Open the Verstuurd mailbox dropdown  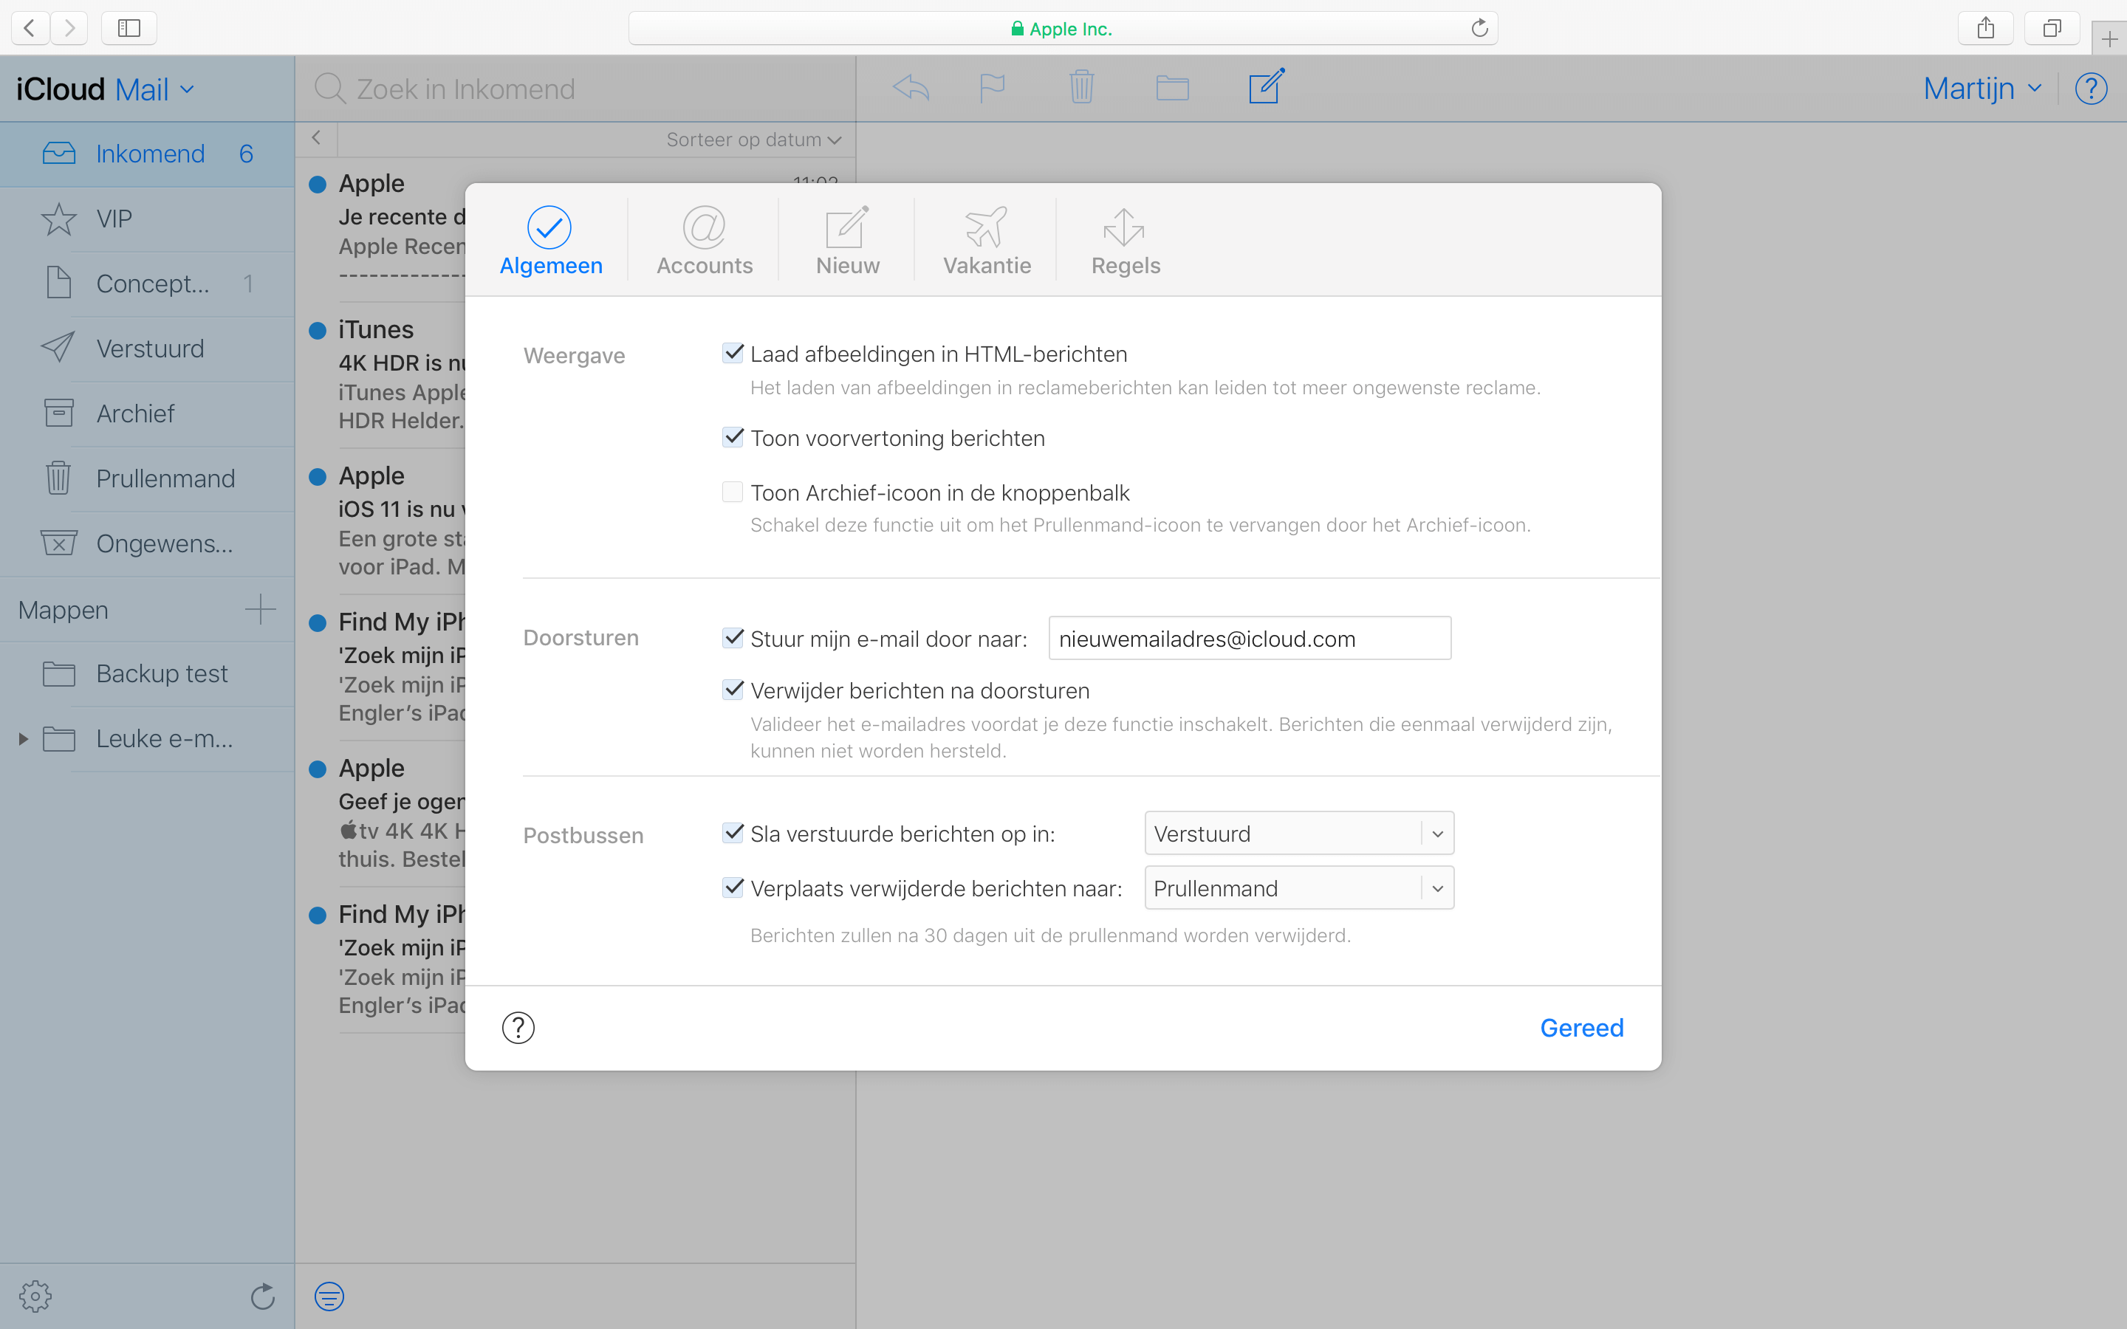(x=1299, y=834)
